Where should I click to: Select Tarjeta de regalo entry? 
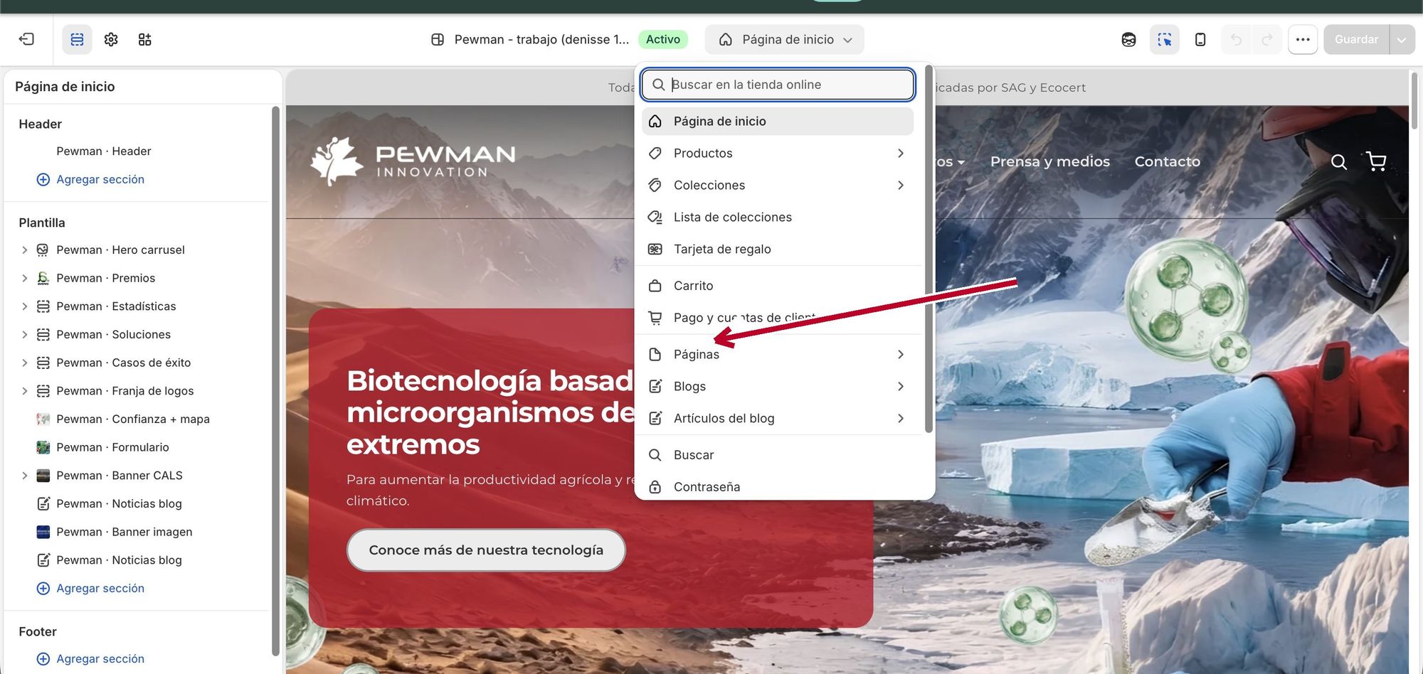click(x=778, y=249)
